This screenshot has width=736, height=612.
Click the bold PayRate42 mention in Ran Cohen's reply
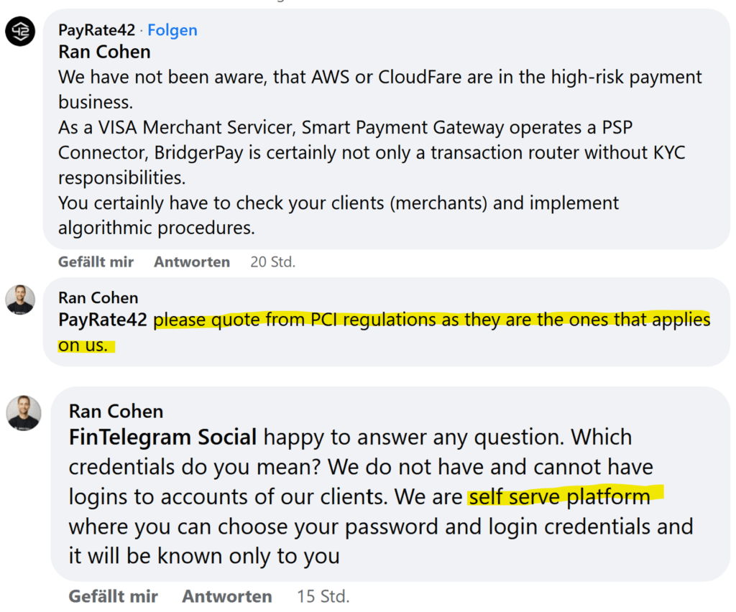[x=103, y=320]
